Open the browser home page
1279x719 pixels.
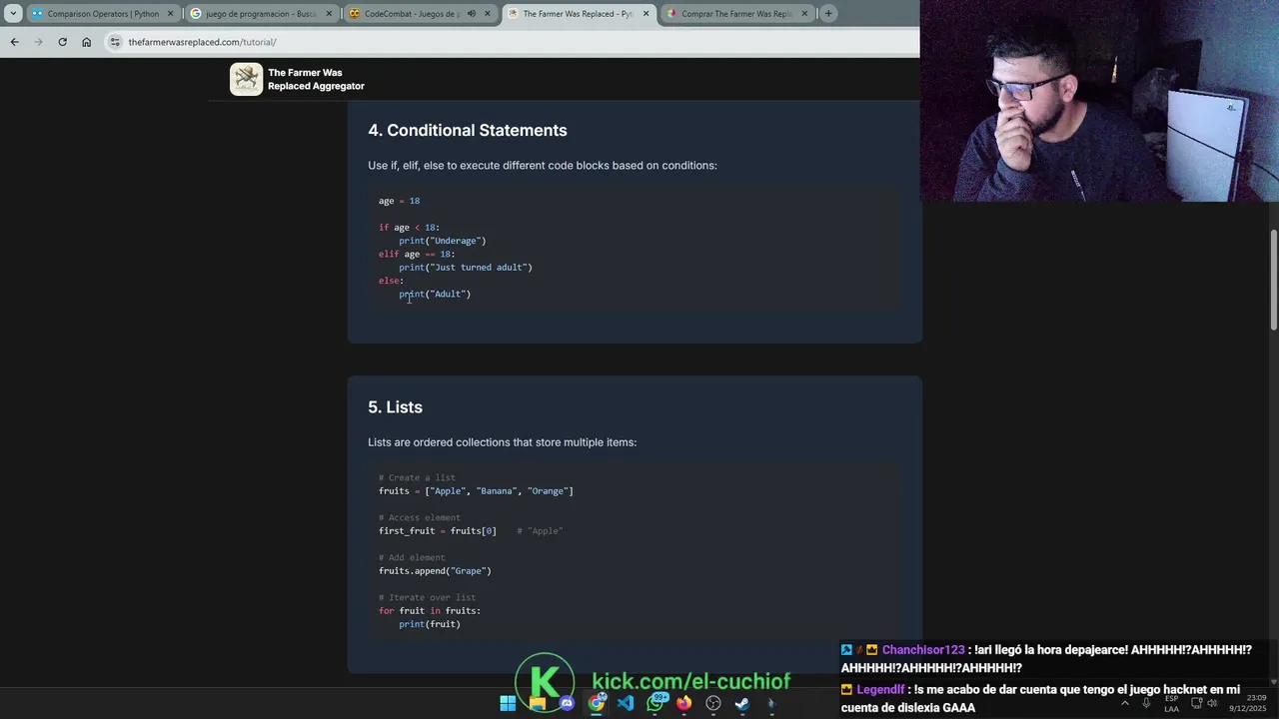click(86, 42)
